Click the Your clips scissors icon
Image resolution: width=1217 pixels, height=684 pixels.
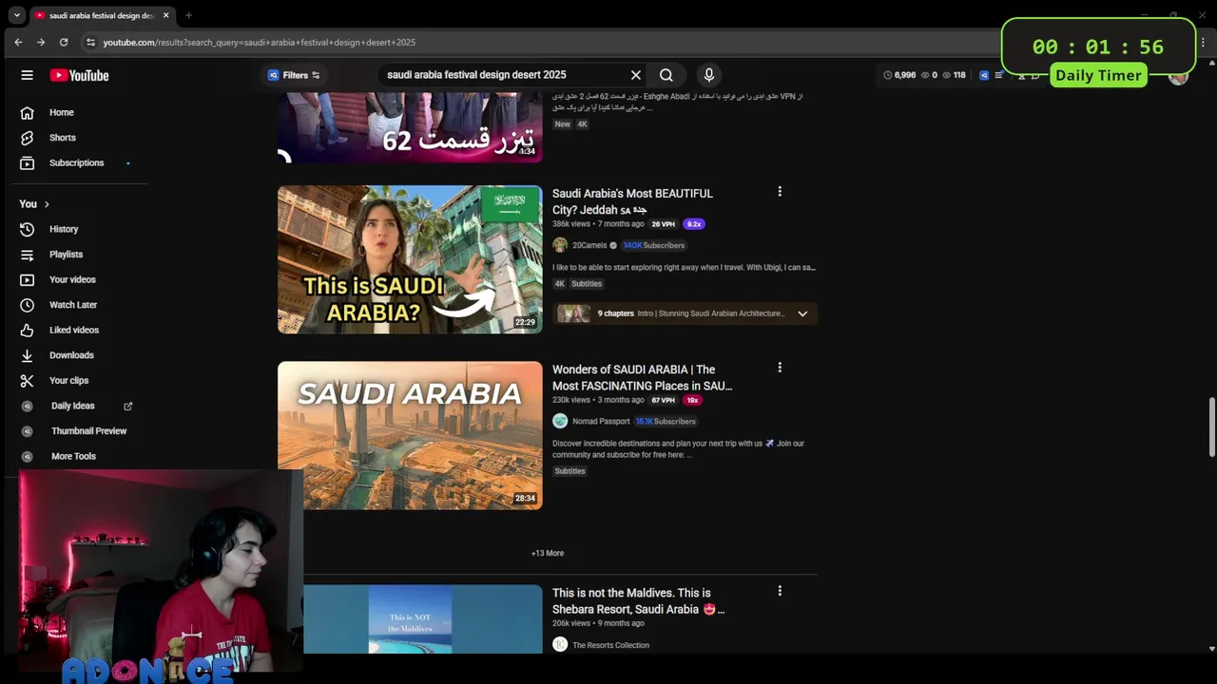(x=27, y=380)
